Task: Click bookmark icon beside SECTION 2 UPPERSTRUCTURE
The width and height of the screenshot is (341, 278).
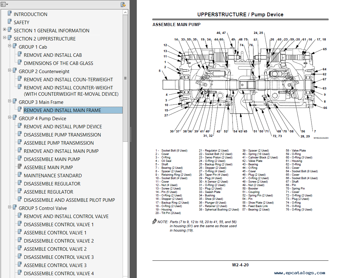Action: coord(10,38)
